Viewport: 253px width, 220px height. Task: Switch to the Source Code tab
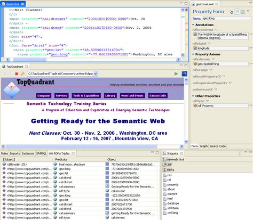coord(217,146)
